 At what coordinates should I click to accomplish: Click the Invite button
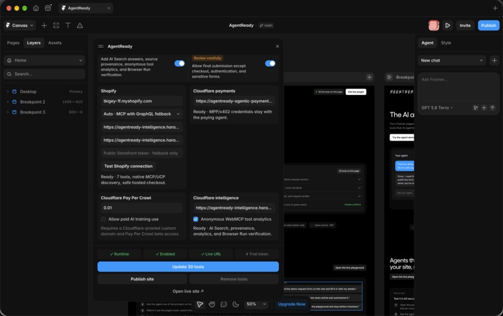tap(465, 26)
